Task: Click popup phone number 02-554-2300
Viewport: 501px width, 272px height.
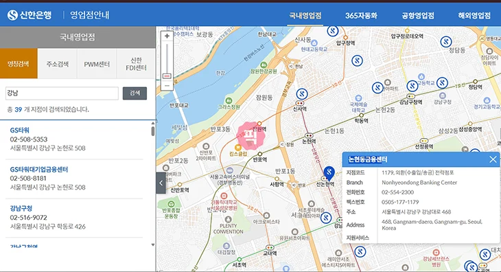Action: 397,192
